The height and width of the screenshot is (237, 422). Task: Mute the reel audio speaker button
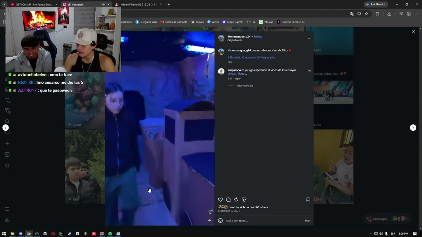click(209, 221)
